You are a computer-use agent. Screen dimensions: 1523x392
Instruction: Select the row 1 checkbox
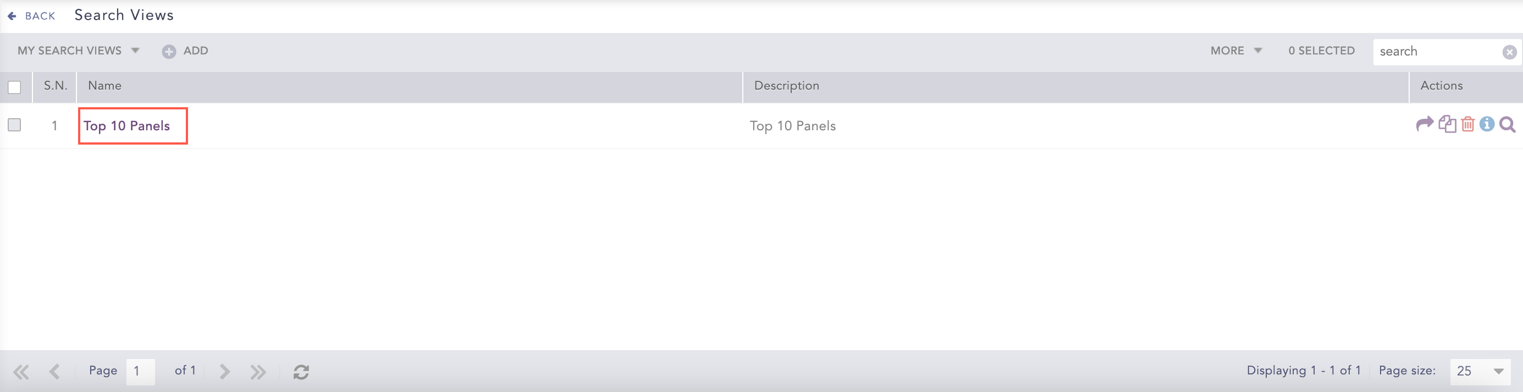pyautogui.click(x=14, y=125)
